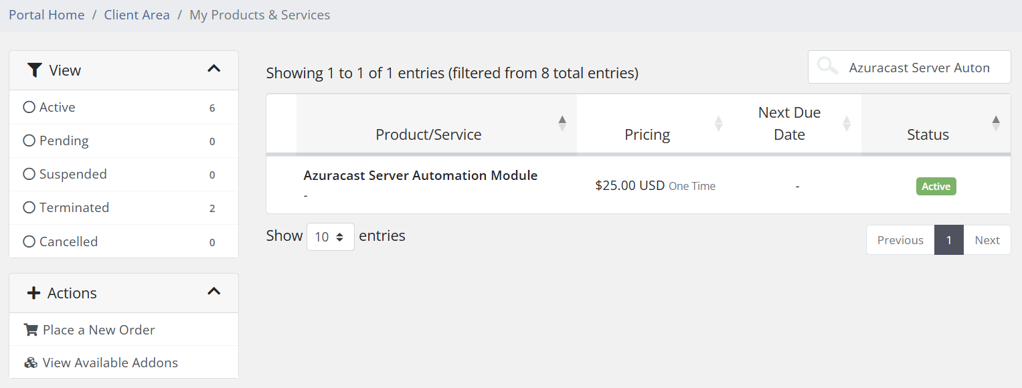1022x388 pixels.
Task: Collapse the Actions panel chevron
Action: [214, 292]
